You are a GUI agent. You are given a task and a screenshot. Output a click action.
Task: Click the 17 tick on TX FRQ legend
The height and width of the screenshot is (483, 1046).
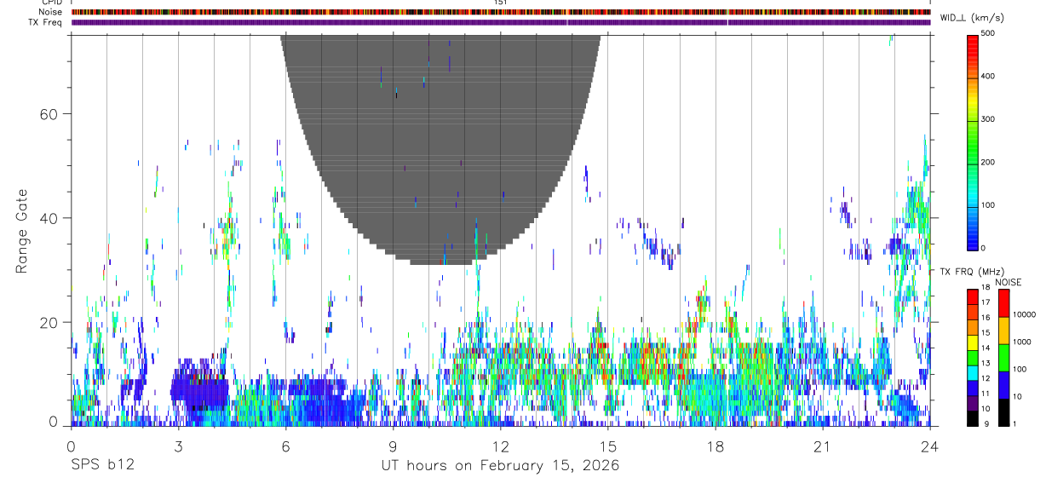coord(986,302)
